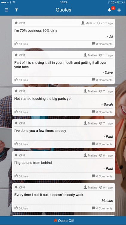Tap 0 Likes on the Mattius quote

pos(23,208)
